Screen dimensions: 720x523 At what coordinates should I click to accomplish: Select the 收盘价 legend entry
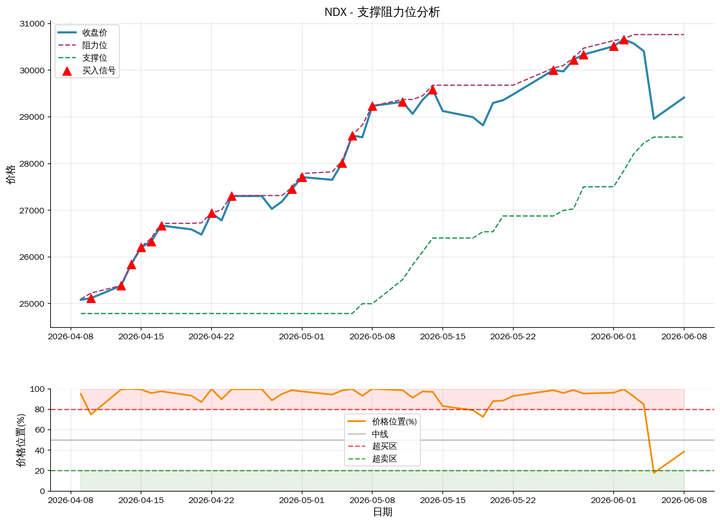point(83,33)
